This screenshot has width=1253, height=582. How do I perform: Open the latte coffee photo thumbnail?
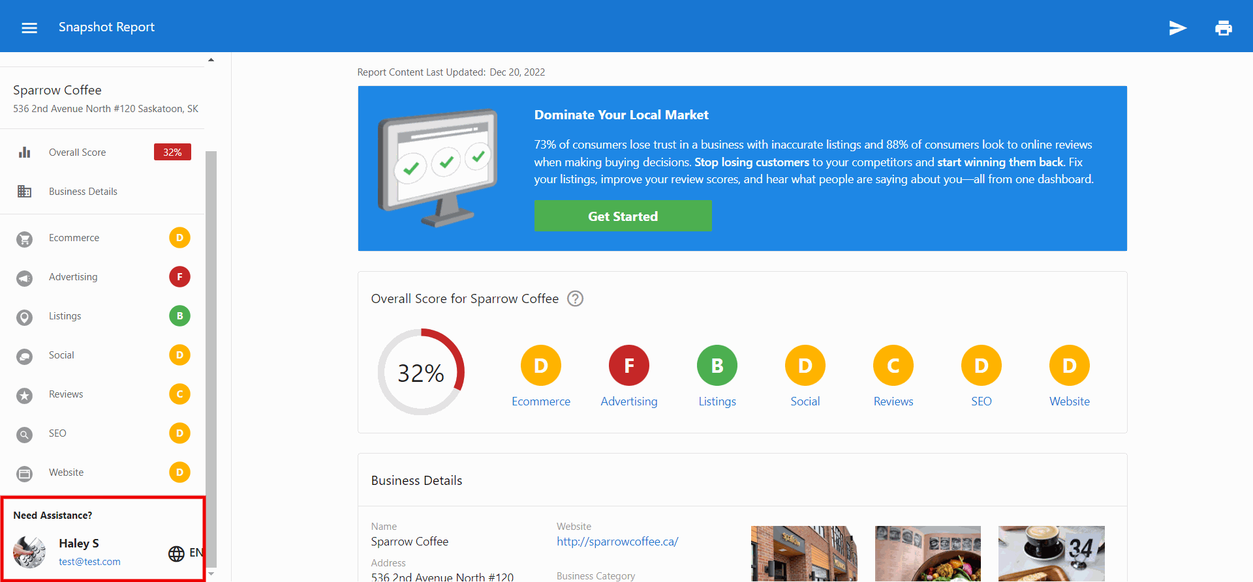(1051, 553)
